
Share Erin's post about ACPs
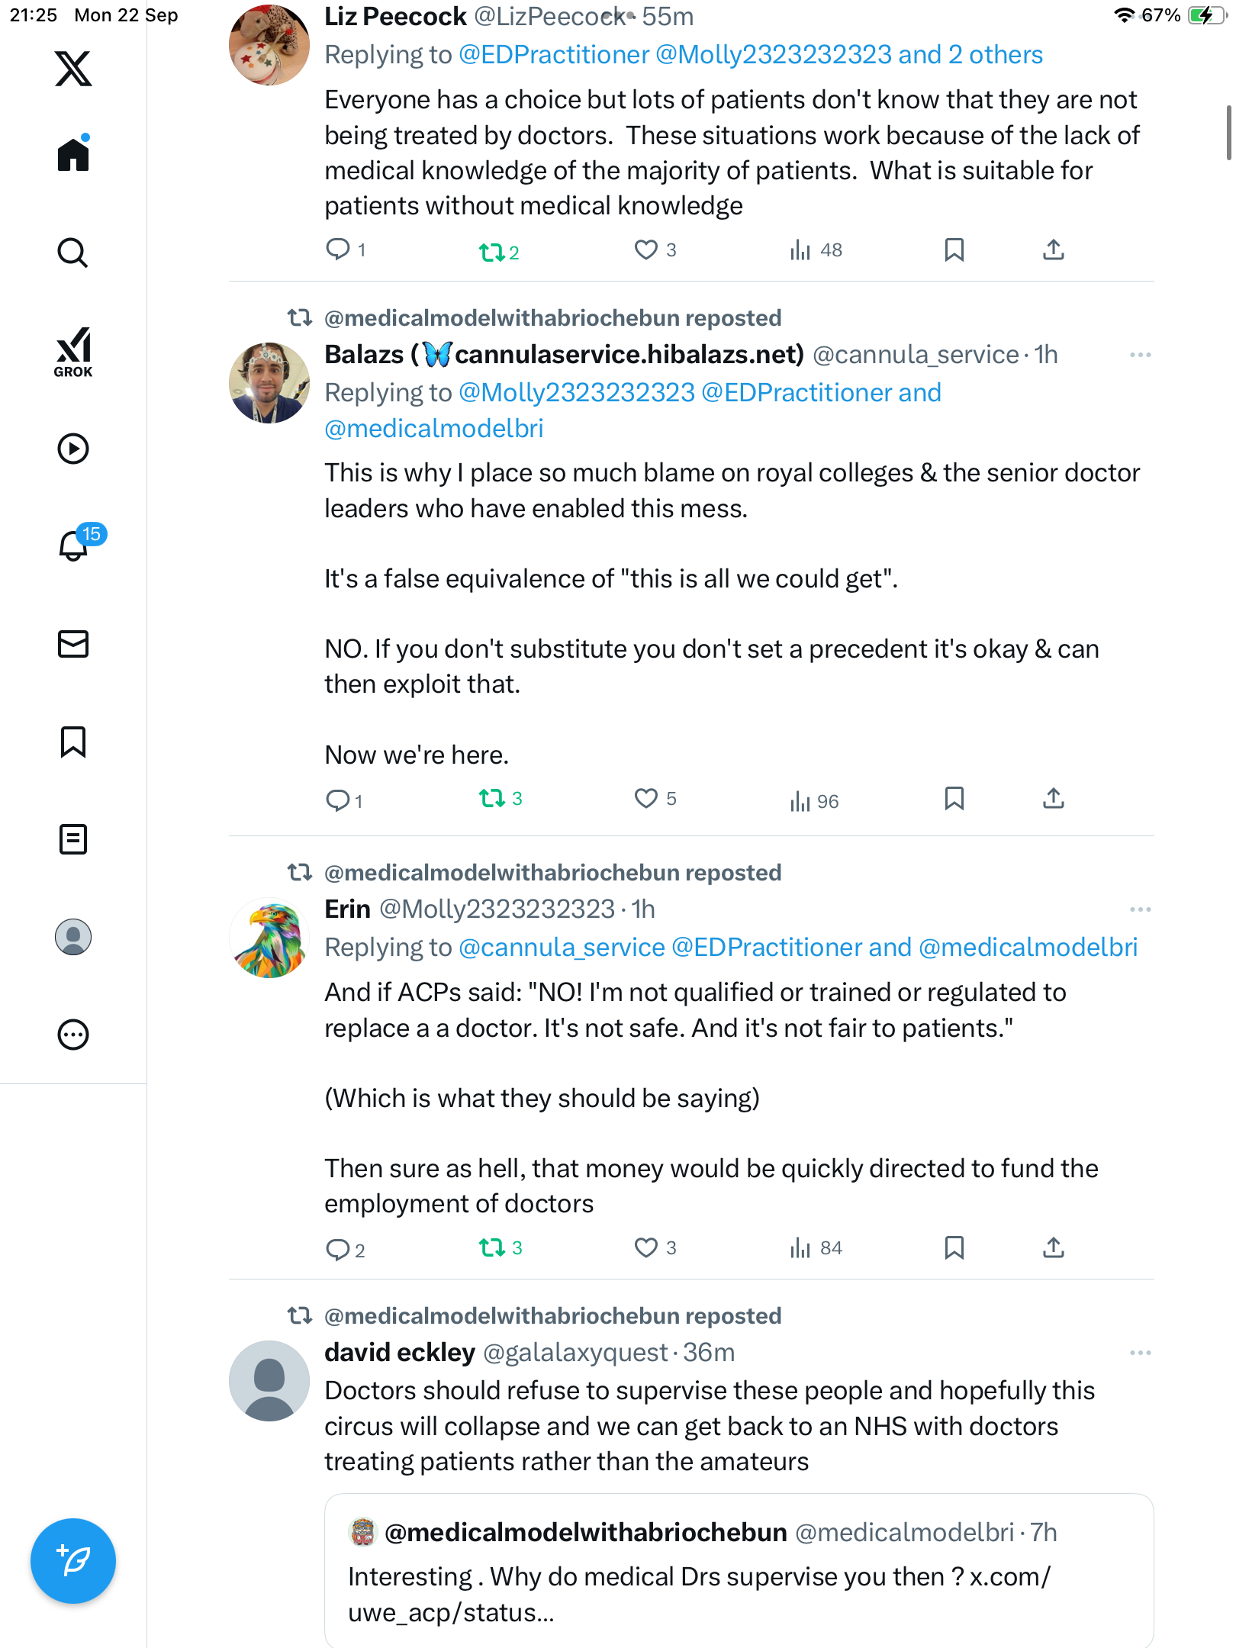pos(1053,1248)
